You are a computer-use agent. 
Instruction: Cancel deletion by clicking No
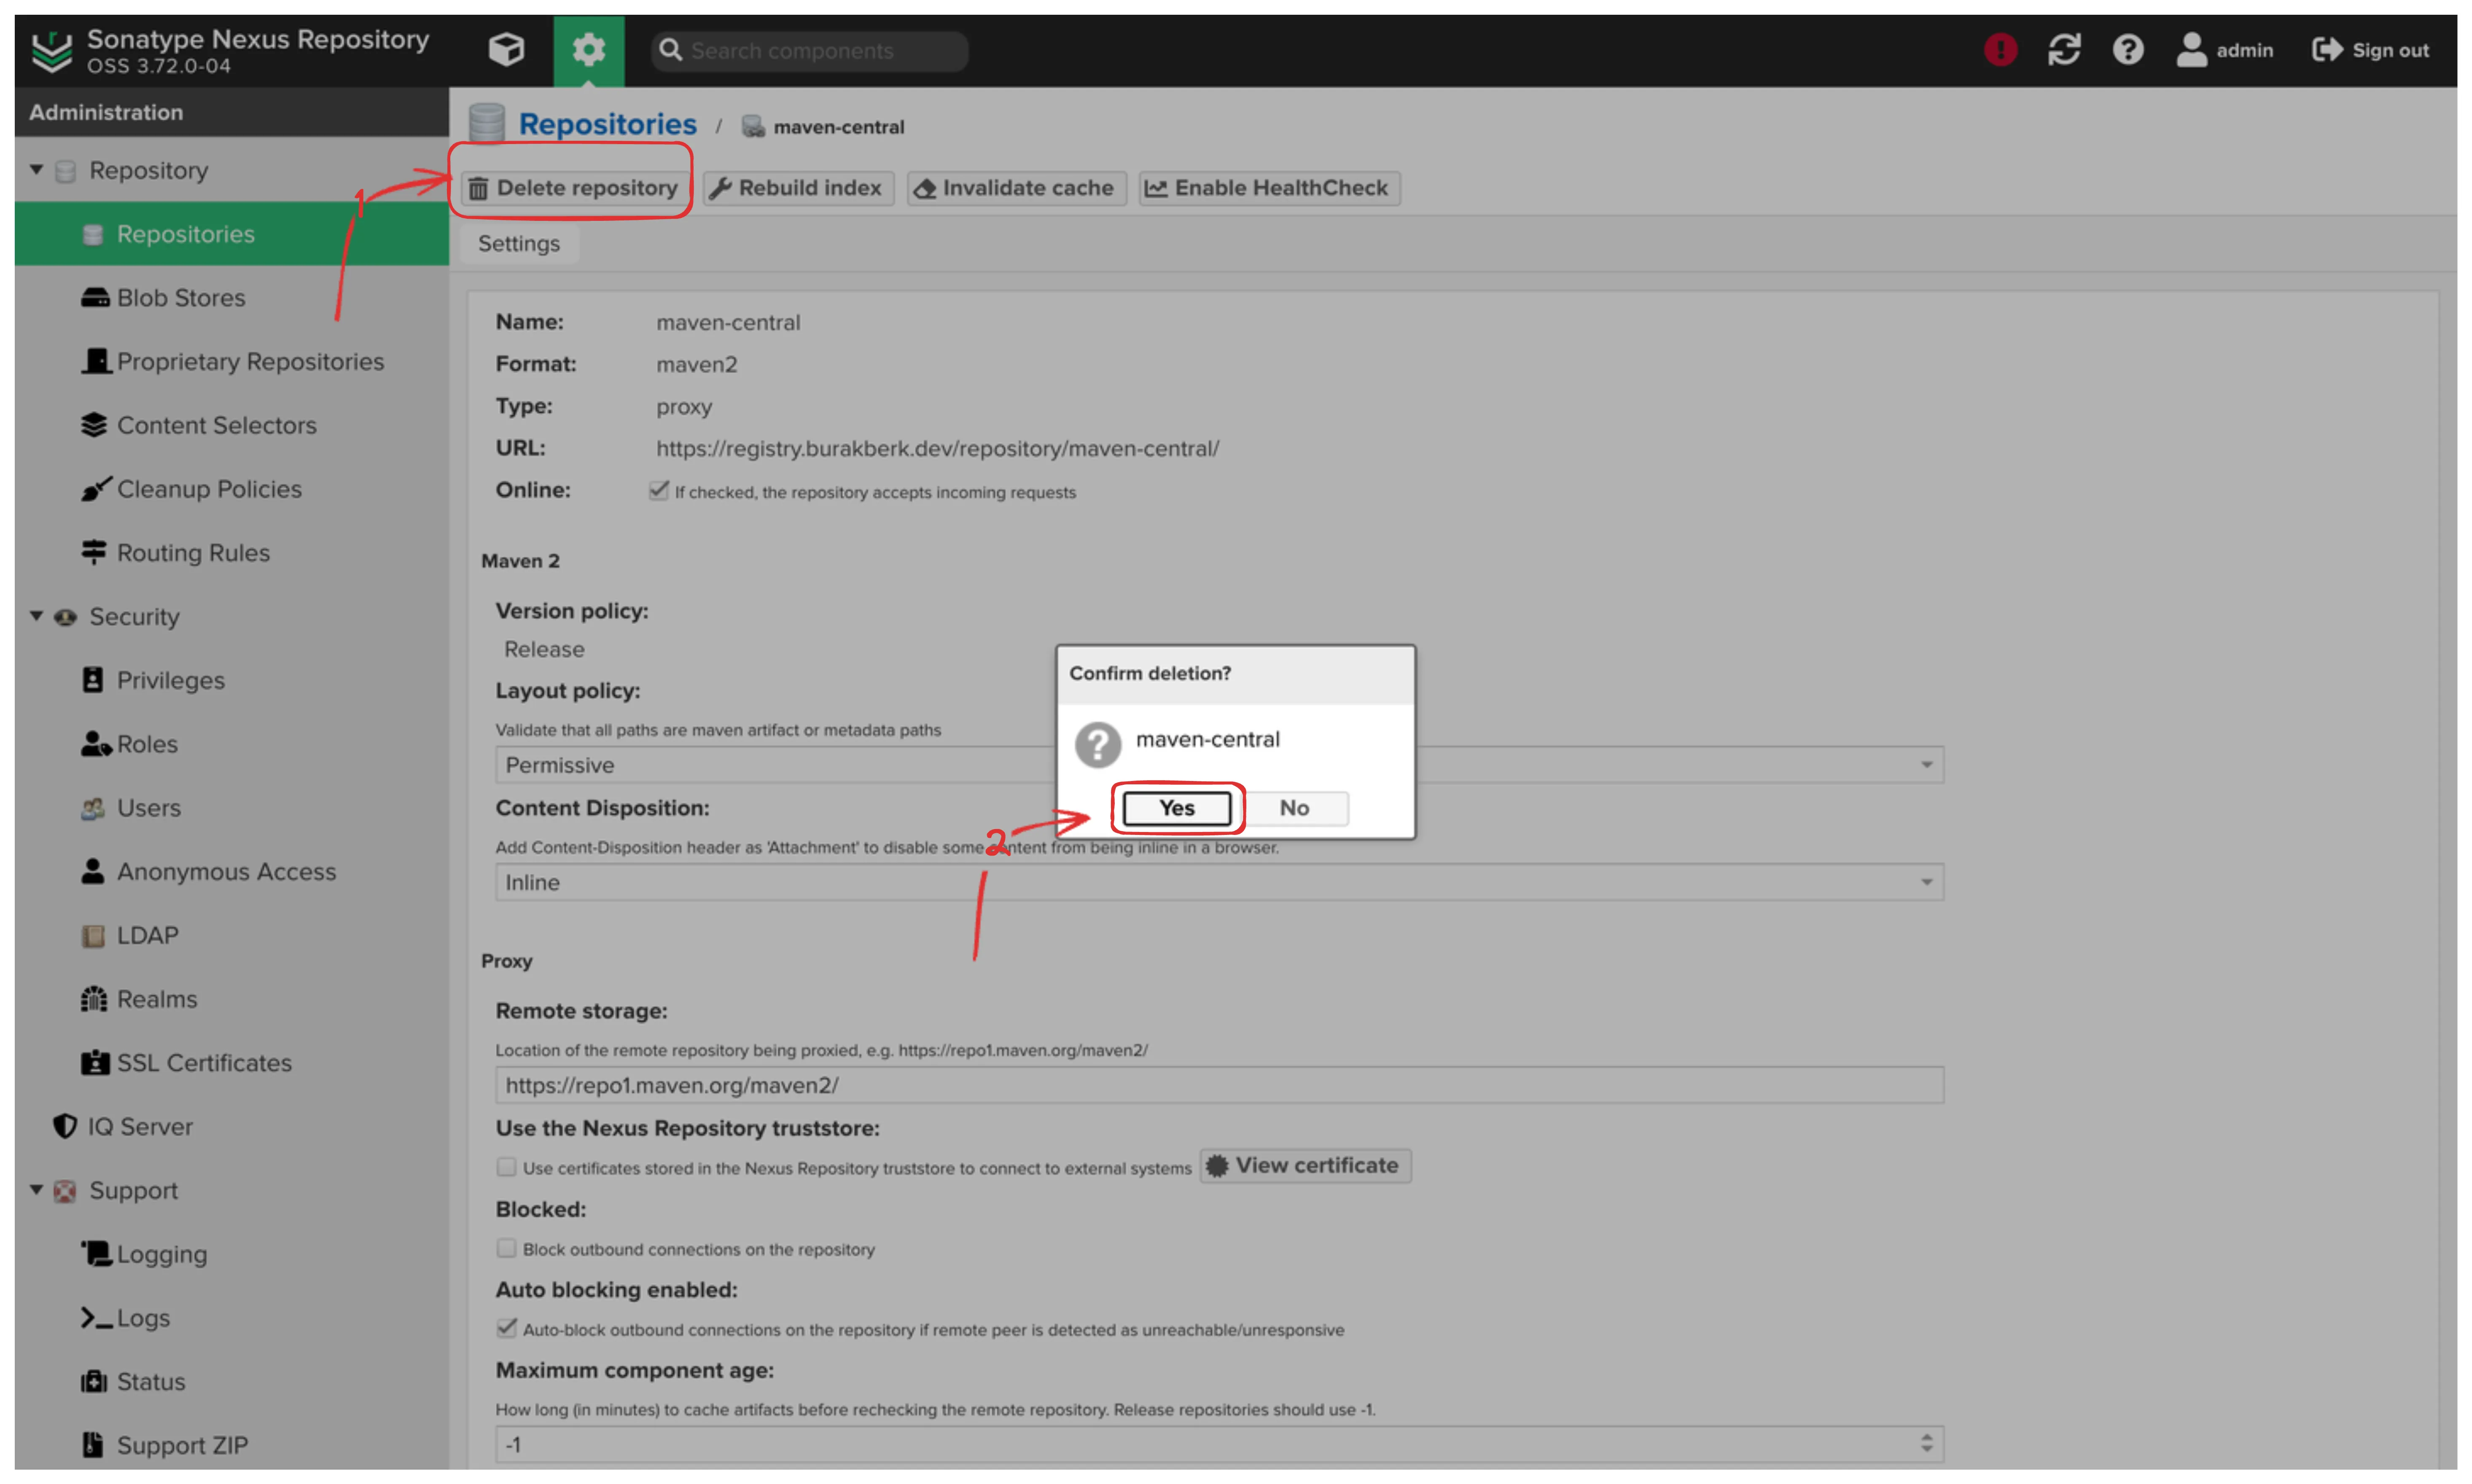(1294, 808)
